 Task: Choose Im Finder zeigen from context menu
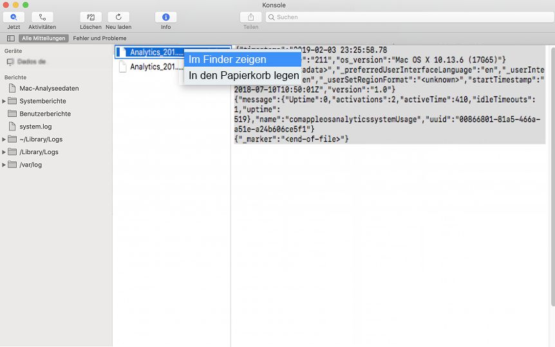[243, 59]
